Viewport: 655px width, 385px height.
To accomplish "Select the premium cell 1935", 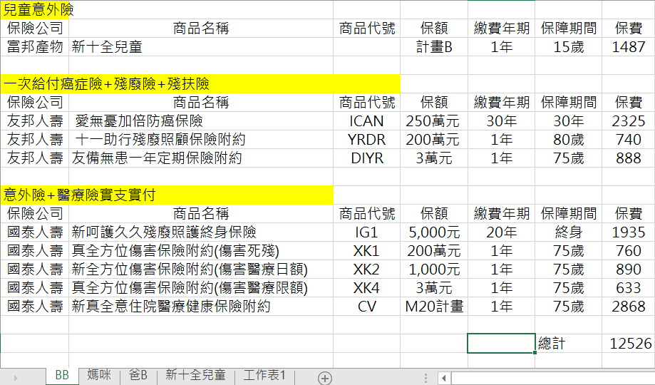I will 628,232.
